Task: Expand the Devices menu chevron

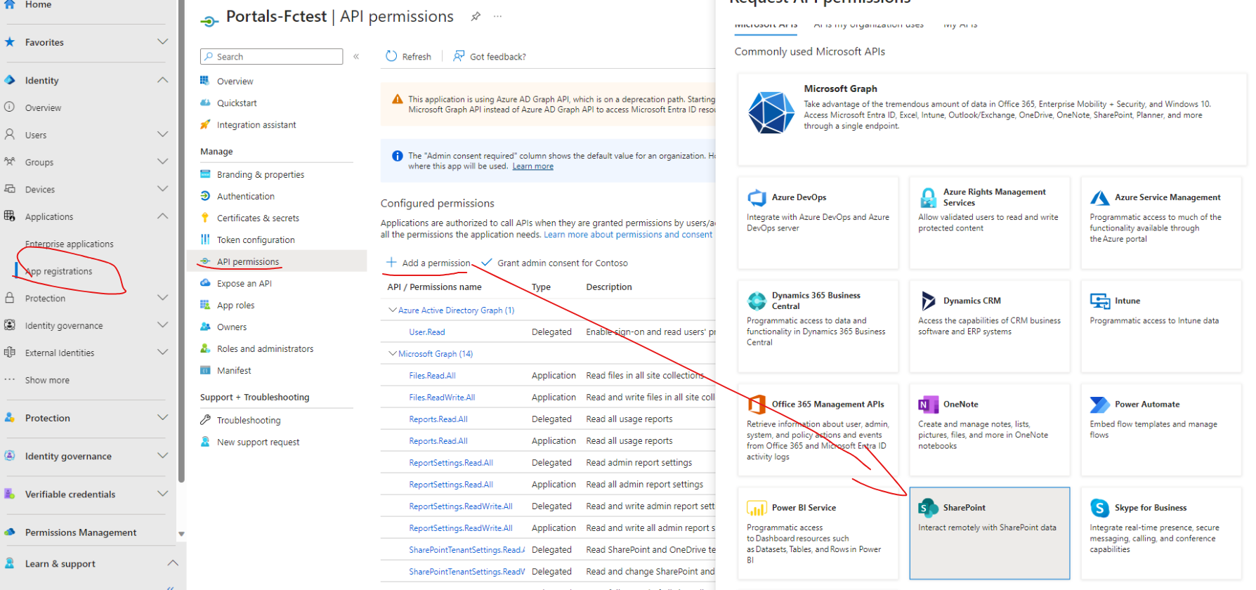Action: (x=162, y=189)
